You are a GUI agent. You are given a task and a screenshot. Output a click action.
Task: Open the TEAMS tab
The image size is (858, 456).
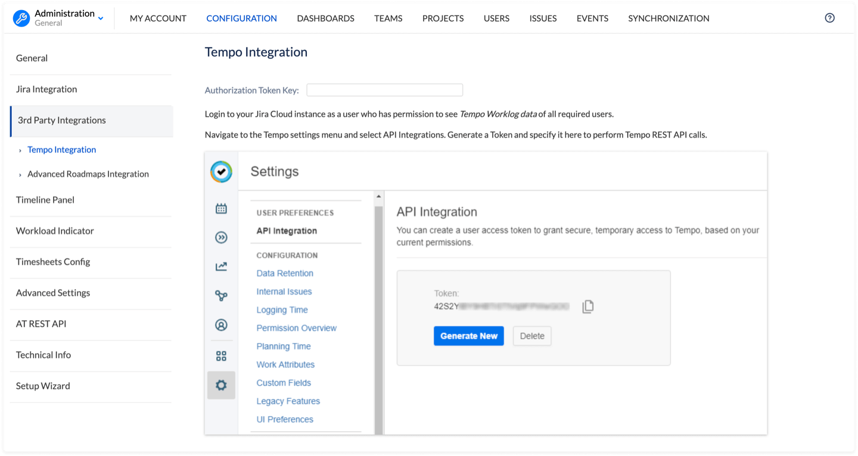[388, 18]
